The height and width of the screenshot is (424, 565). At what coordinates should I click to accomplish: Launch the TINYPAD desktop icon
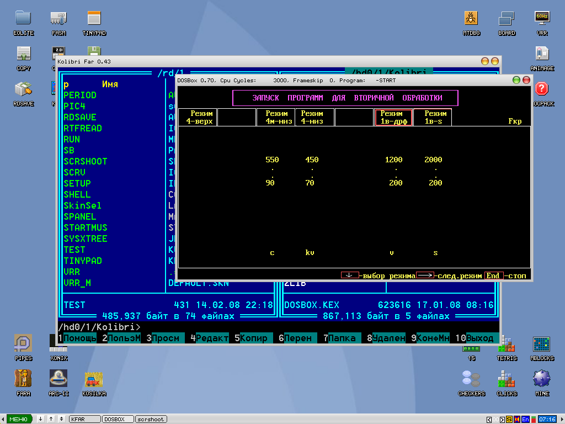(94, 19)
